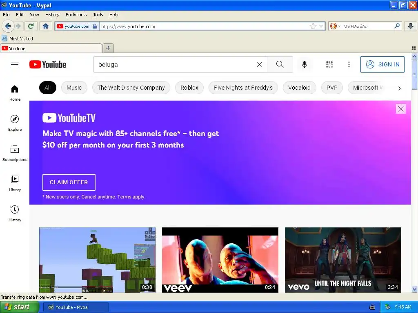Open the File menu
The width and height of the screenshot is (418, 313).
point(6,15)
